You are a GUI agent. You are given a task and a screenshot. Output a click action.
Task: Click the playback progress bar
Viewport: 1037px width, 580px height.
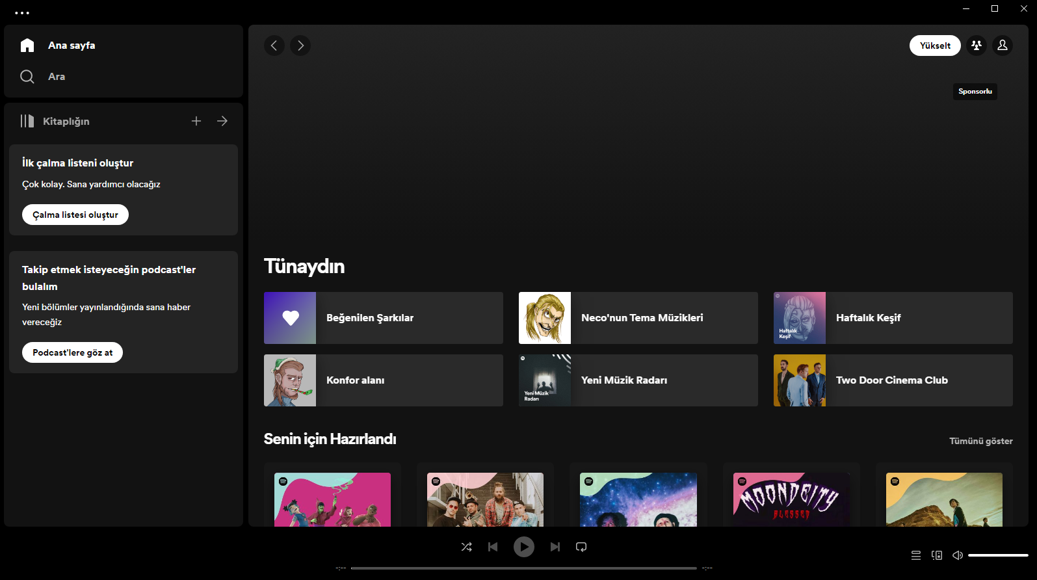click(524, 568)
